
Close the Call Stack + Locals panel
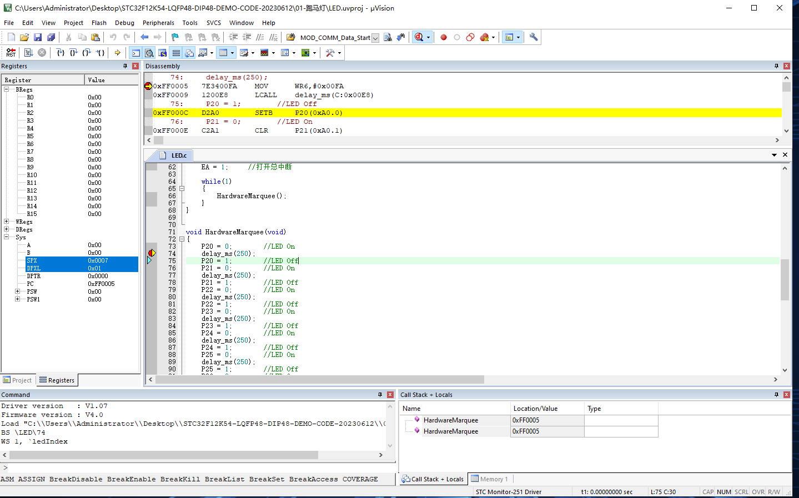[786, 395]
